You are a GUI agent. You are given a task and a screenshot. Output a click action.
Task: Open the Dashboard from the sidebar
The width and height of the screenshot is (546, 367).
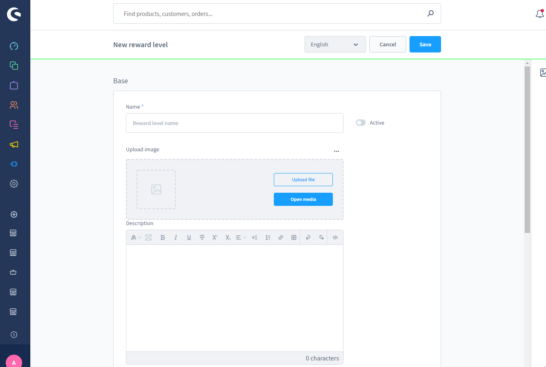click(x=14, y=46)
